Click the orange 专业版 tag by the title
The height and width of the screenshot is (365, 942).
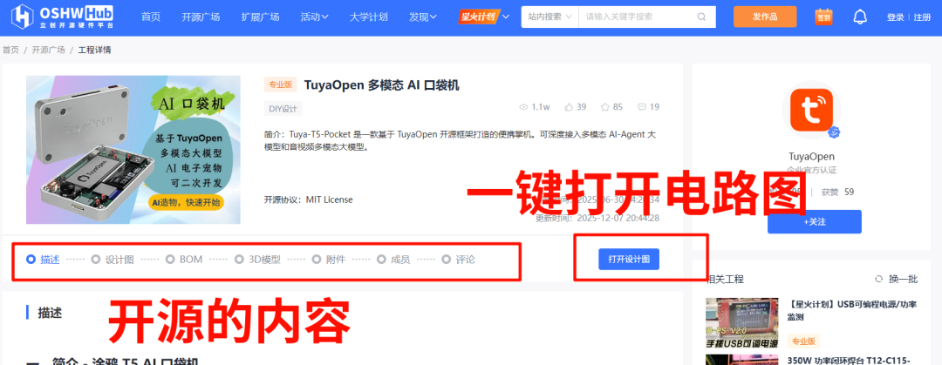(x=281, y=84)
